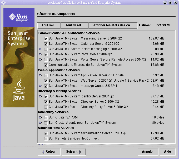Expand Application Server 7.0 Update 3 node
This screenshot has height=159, width=179.
(x=41, y=75)
